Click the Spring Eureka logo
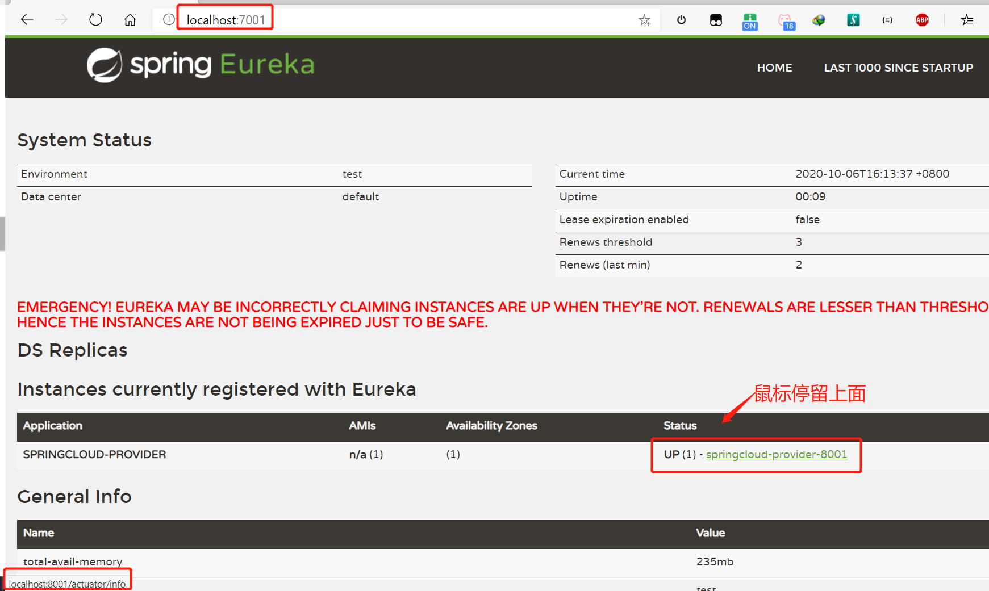Viewport: 989px width, 591px height. click(x=201, y=65)
